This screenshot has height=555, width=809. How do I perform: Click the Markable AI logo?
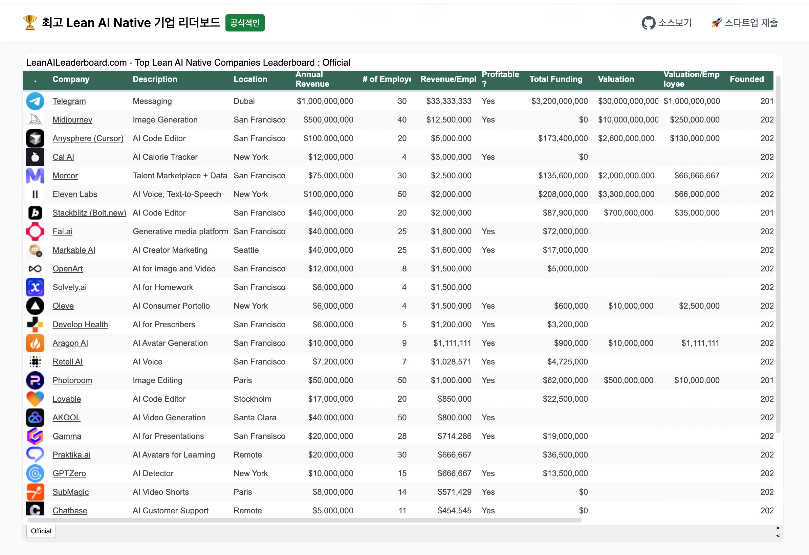point(35,250)
